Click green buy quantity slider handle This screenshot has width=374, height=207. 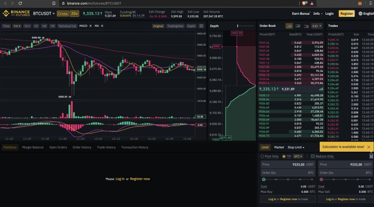coord(263,179)
